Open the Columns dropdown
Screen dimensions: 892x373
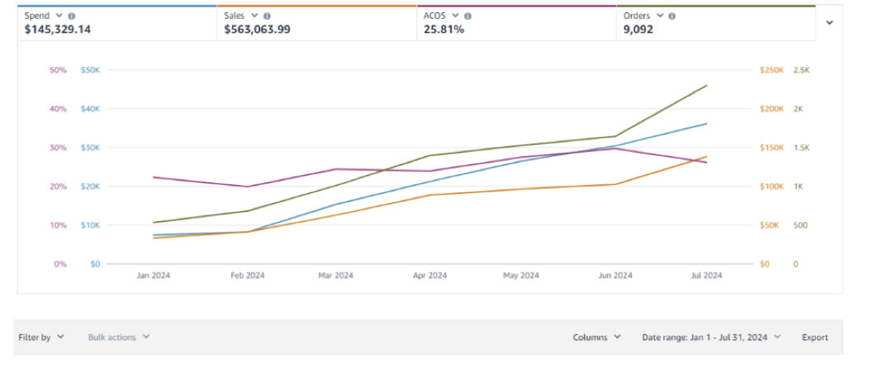596,337
